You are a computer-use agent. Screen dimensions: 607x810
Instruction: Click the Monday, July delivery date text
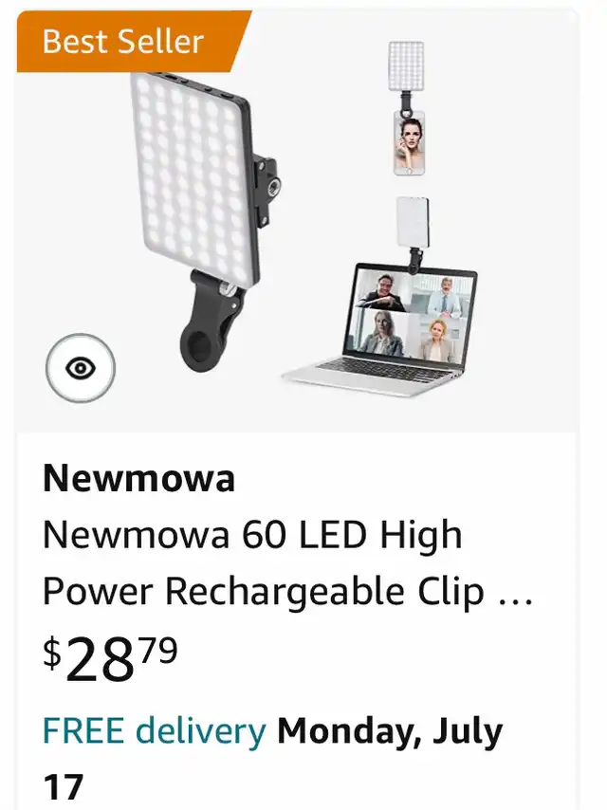390,731
